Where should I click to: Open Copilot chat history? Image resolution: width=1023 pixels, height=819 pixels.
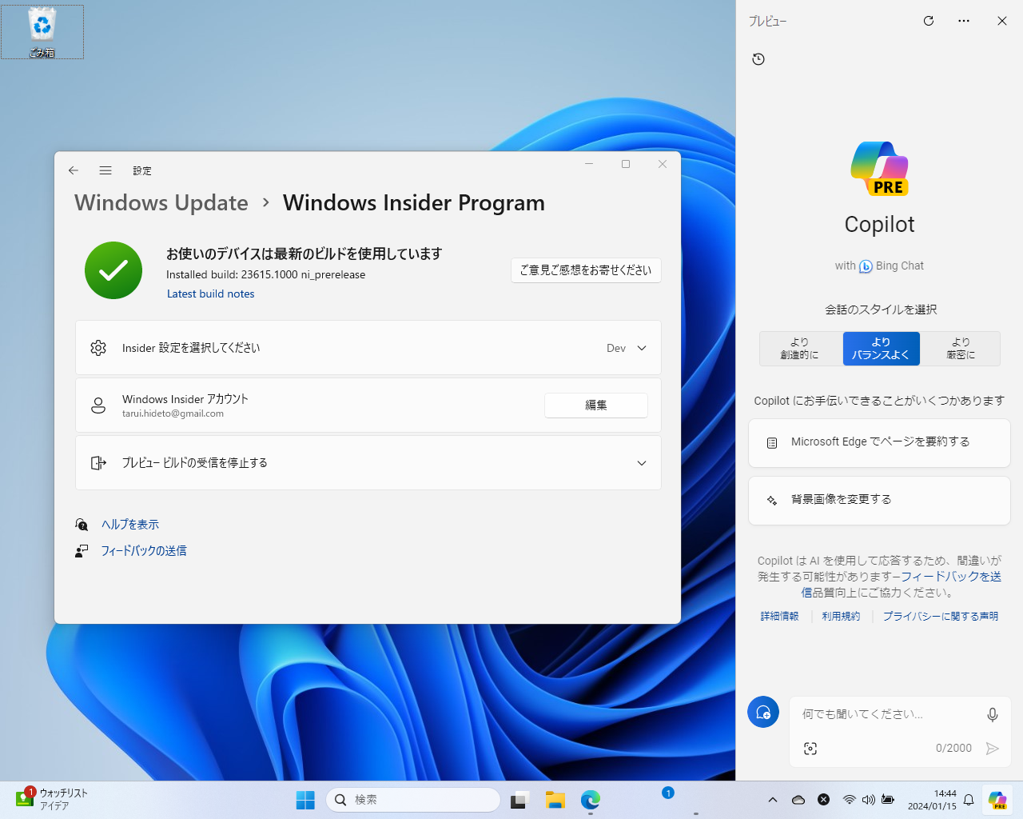pos(758,58)
